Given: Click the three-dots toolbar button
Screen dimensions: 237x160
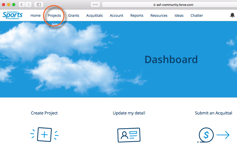Looking at the screenshot, I should coord(95,5).
